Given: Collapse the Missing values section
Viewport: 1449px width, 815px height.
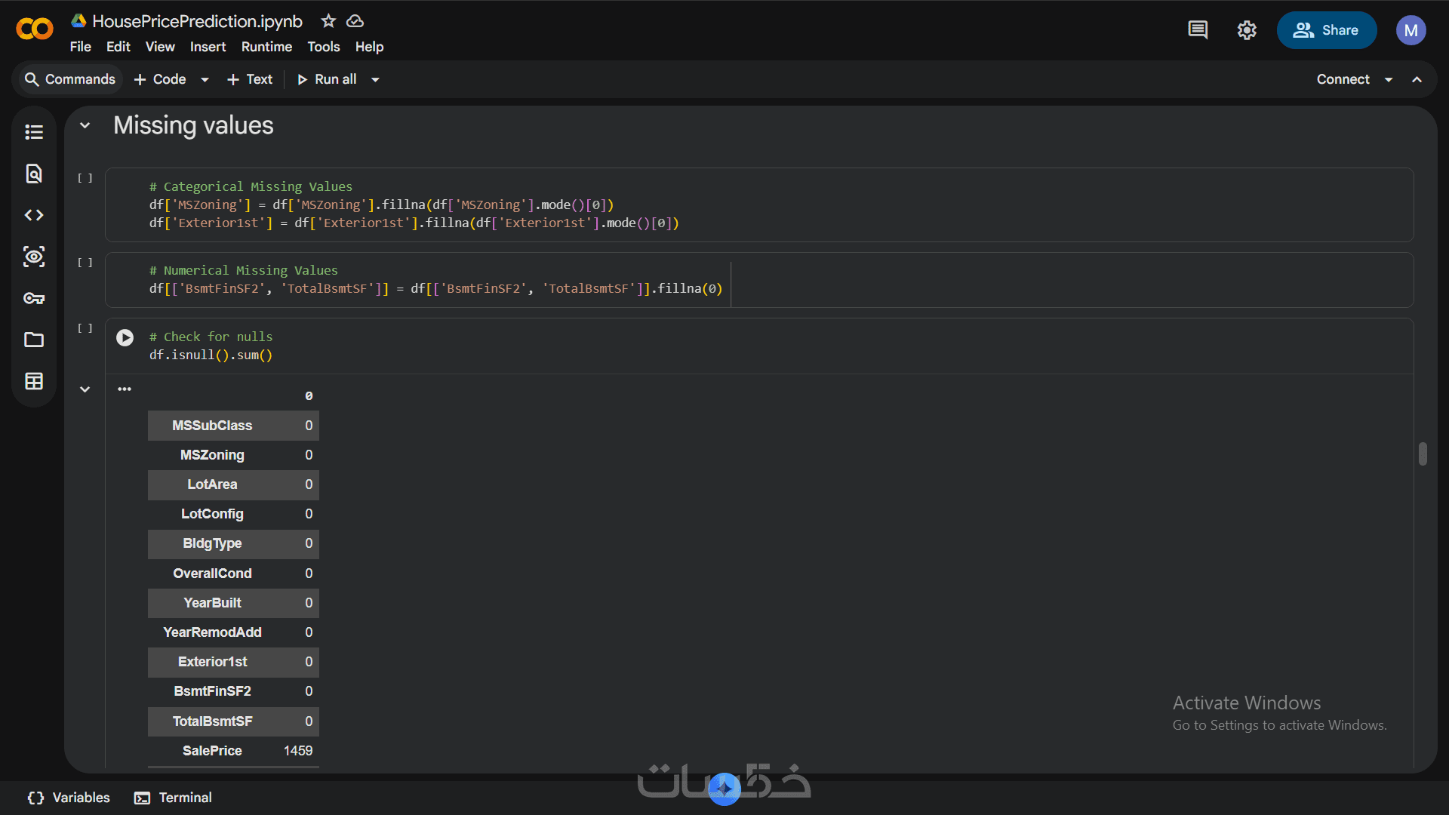Looking at the screenshot, I should (x=85, y=126).
